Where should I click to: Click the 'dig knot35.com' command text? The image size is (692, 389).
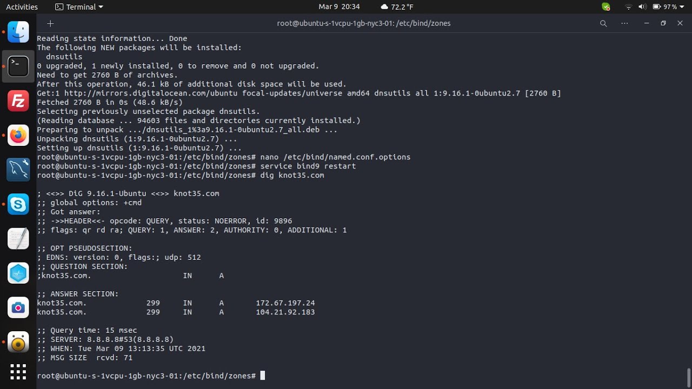292,175
